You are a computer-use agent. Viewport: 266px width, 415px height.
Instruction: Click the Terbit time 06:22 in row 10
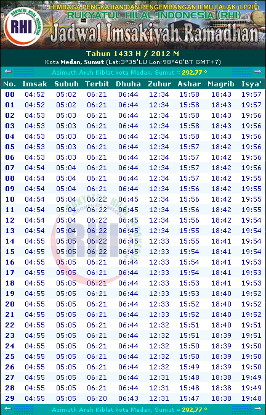pos(97,199)
